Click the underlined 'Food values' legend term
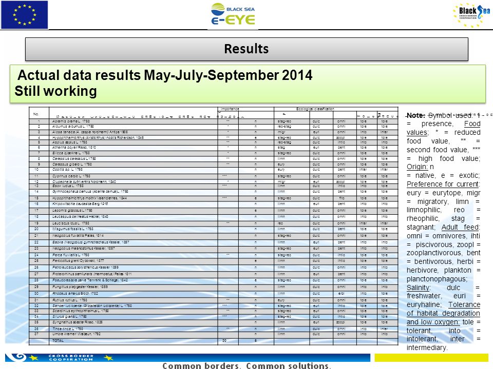 click(443, 128)
